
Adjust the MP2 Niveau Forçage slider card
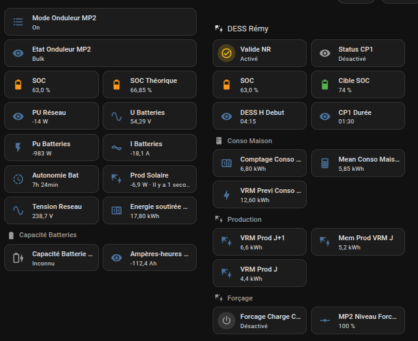[358, 320]
